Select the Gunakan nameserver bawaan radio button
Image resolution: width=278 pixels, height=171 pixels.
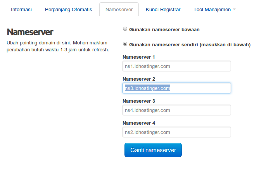[x=125, y=29]
